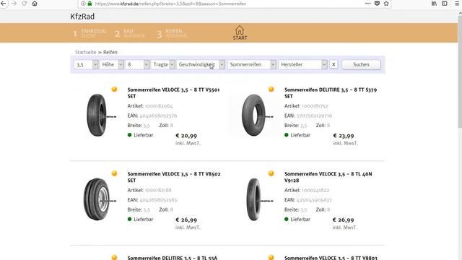Click the Suchen button

361,64
